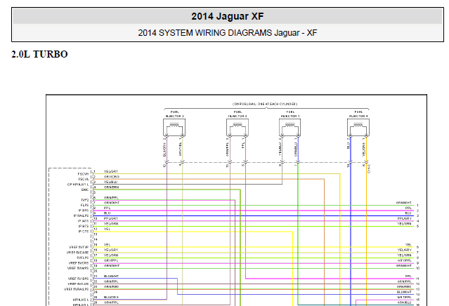Click the Fuel Injector 3 symbol
Screen dimensions: 449x306
click(x=237, y=128)
